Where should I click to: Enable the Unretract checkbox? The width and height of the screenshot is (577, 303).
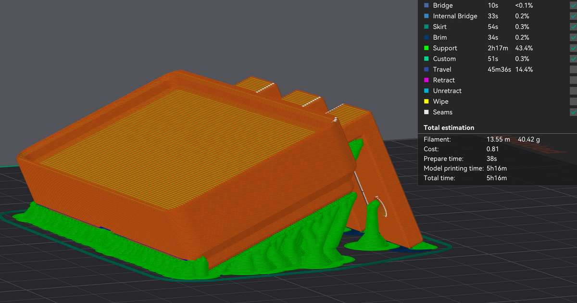[x=573, y=91]
